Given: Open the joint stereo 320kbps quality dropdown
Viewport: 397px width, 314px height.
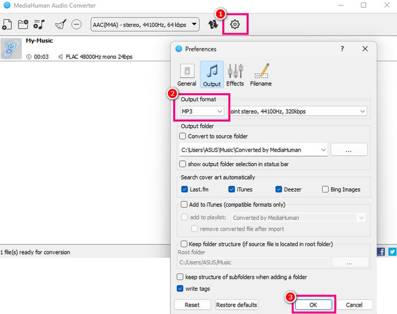Looking at the screenshot, I should click(298, 111).
